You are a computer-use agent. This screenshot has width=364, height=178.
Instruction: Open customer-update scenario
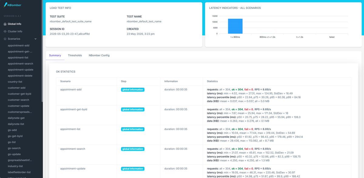[19, 106]
